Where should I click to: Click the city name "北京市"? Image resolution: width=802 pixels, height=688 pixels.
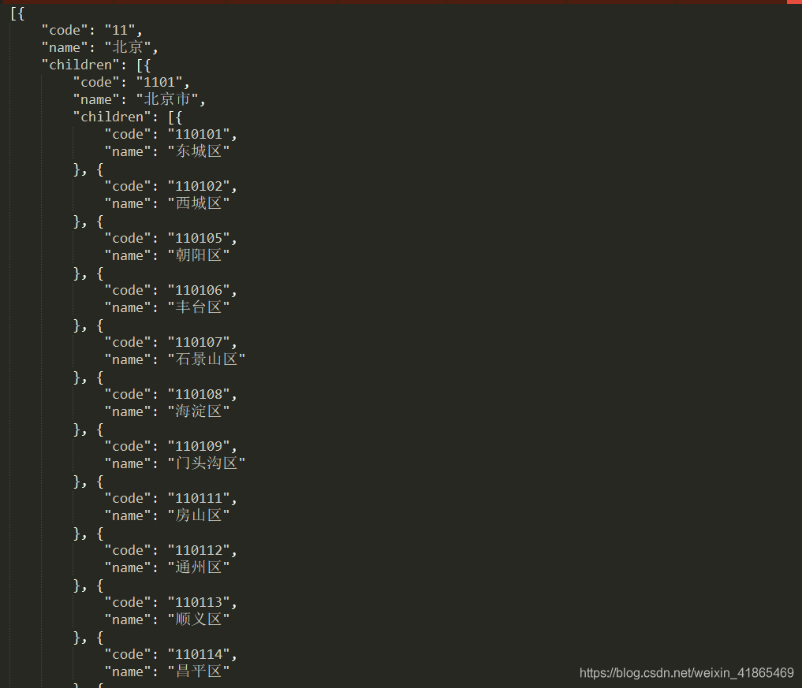[166, 99]
